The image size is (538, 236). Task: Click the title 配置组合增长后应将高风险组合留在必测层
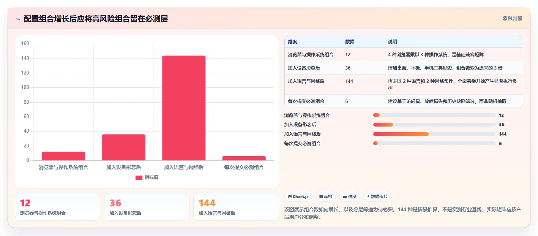[x=96, y=19]
